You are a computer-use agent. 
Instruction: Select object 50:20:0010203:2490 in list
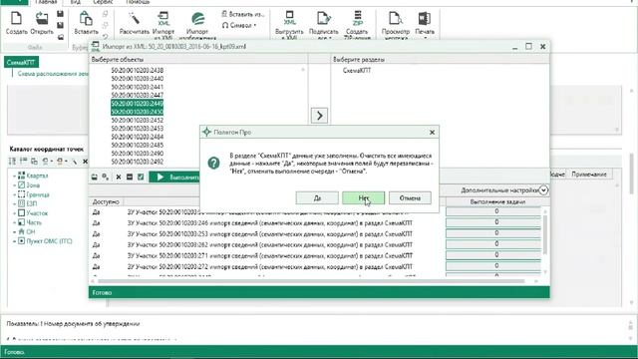click(x=138, y=154)
